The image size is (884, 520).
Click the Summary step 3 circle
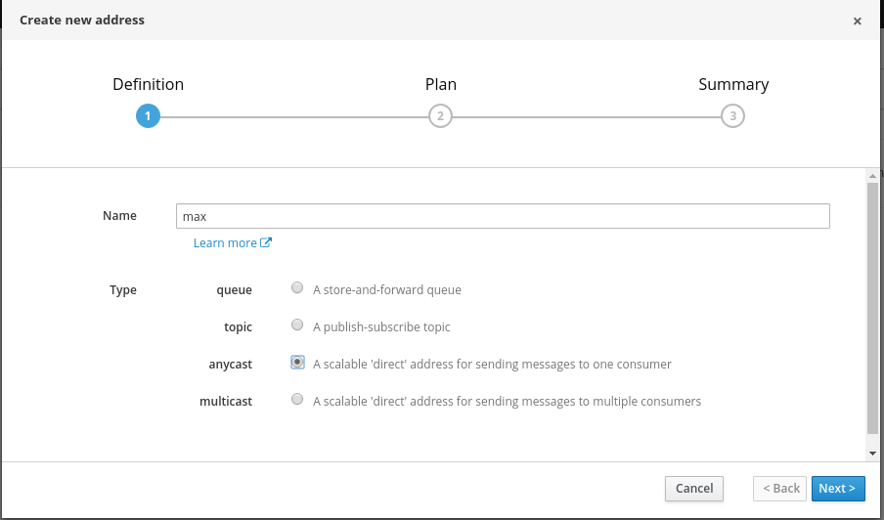pyautogui.click(x=732, y=116)
